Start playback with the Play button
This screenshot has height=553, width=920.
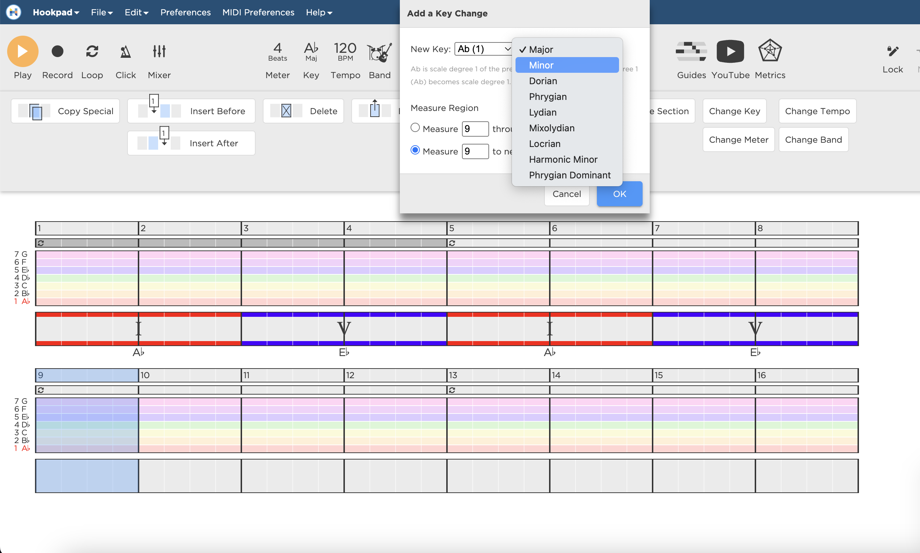click(x=23, y=51)
